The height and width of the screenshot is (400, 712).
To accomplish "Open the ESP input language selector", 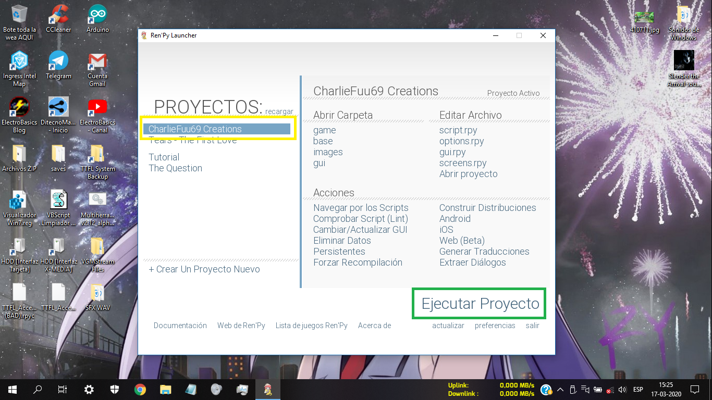I will point(638,389).
